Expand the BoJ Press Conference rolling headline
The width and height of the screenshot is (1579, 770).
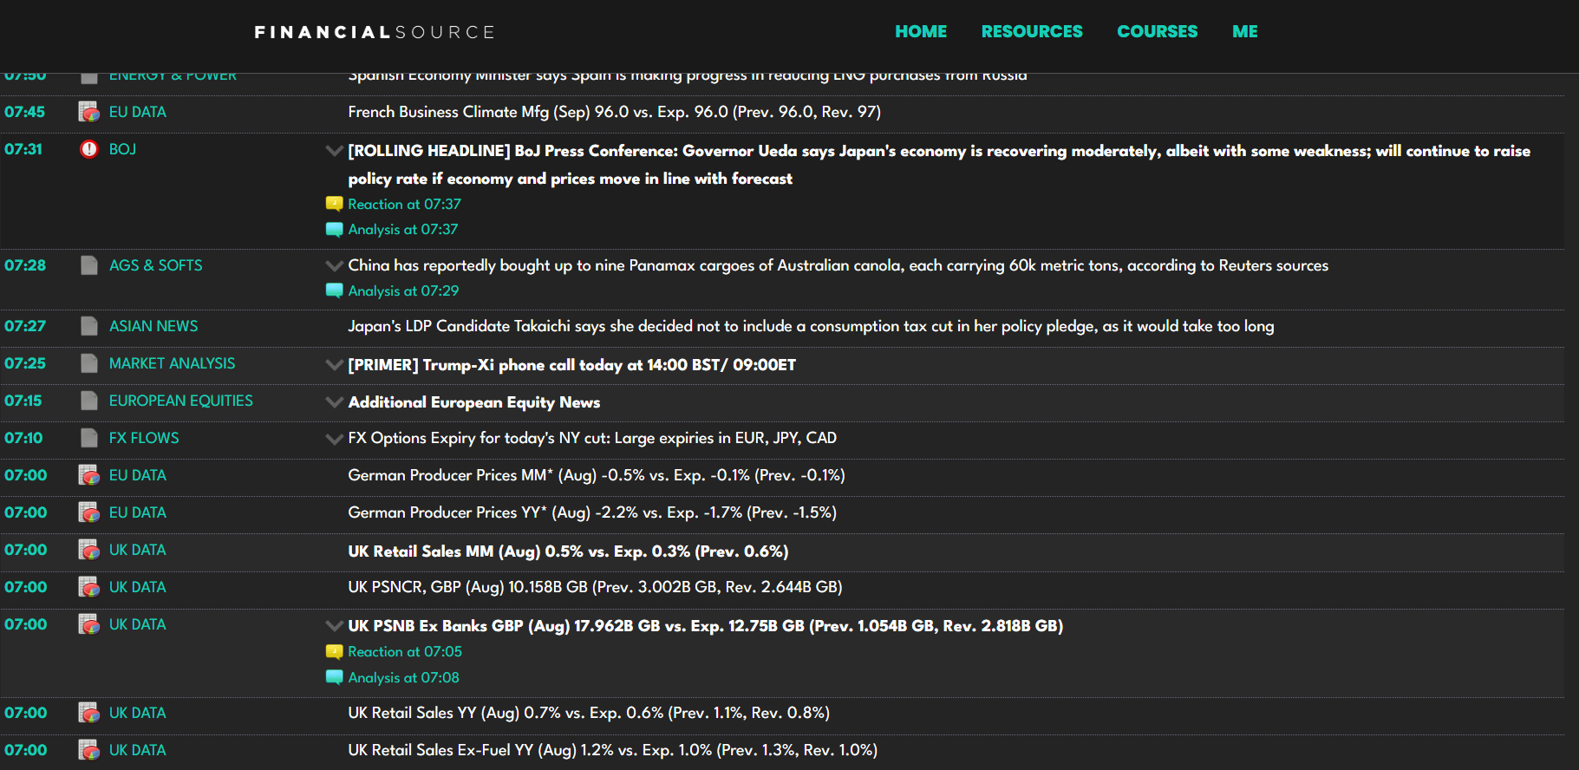pos(334,151)
